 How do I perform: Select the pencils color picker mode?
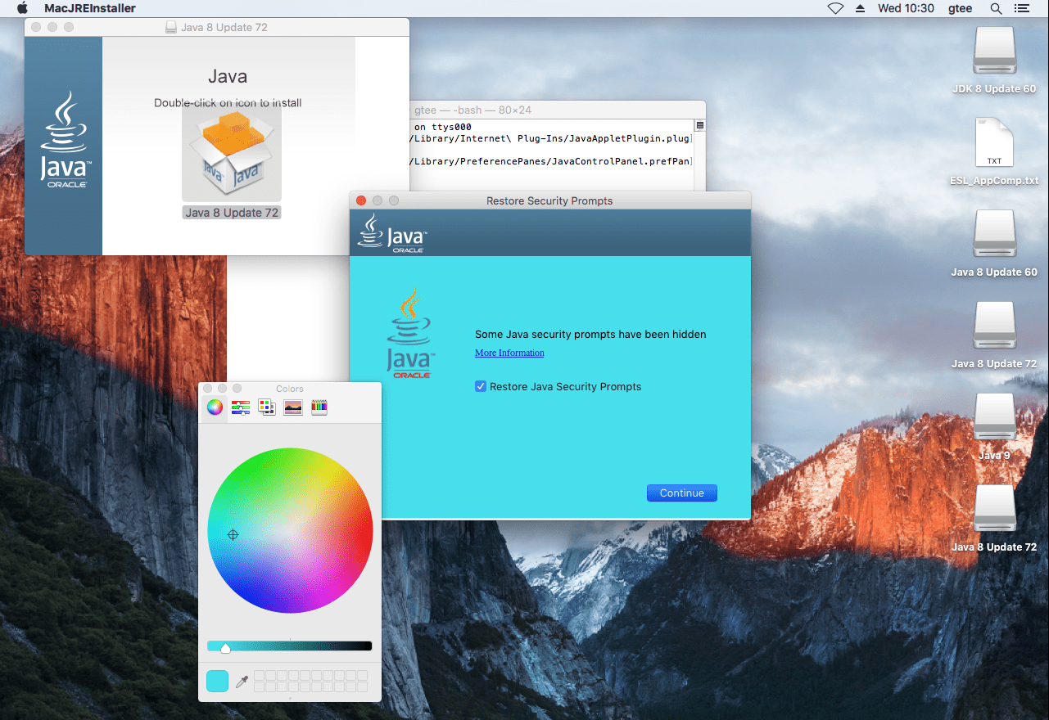click(319, 407)
